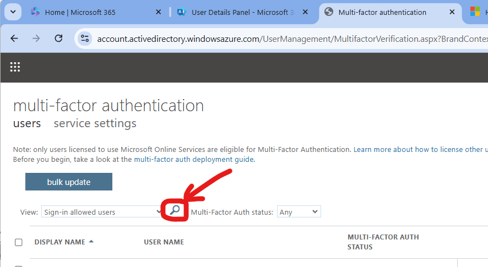This screenshot has width=488, height=267.
Task: Click the bulk update button
Action: click(x=69, y=182)
